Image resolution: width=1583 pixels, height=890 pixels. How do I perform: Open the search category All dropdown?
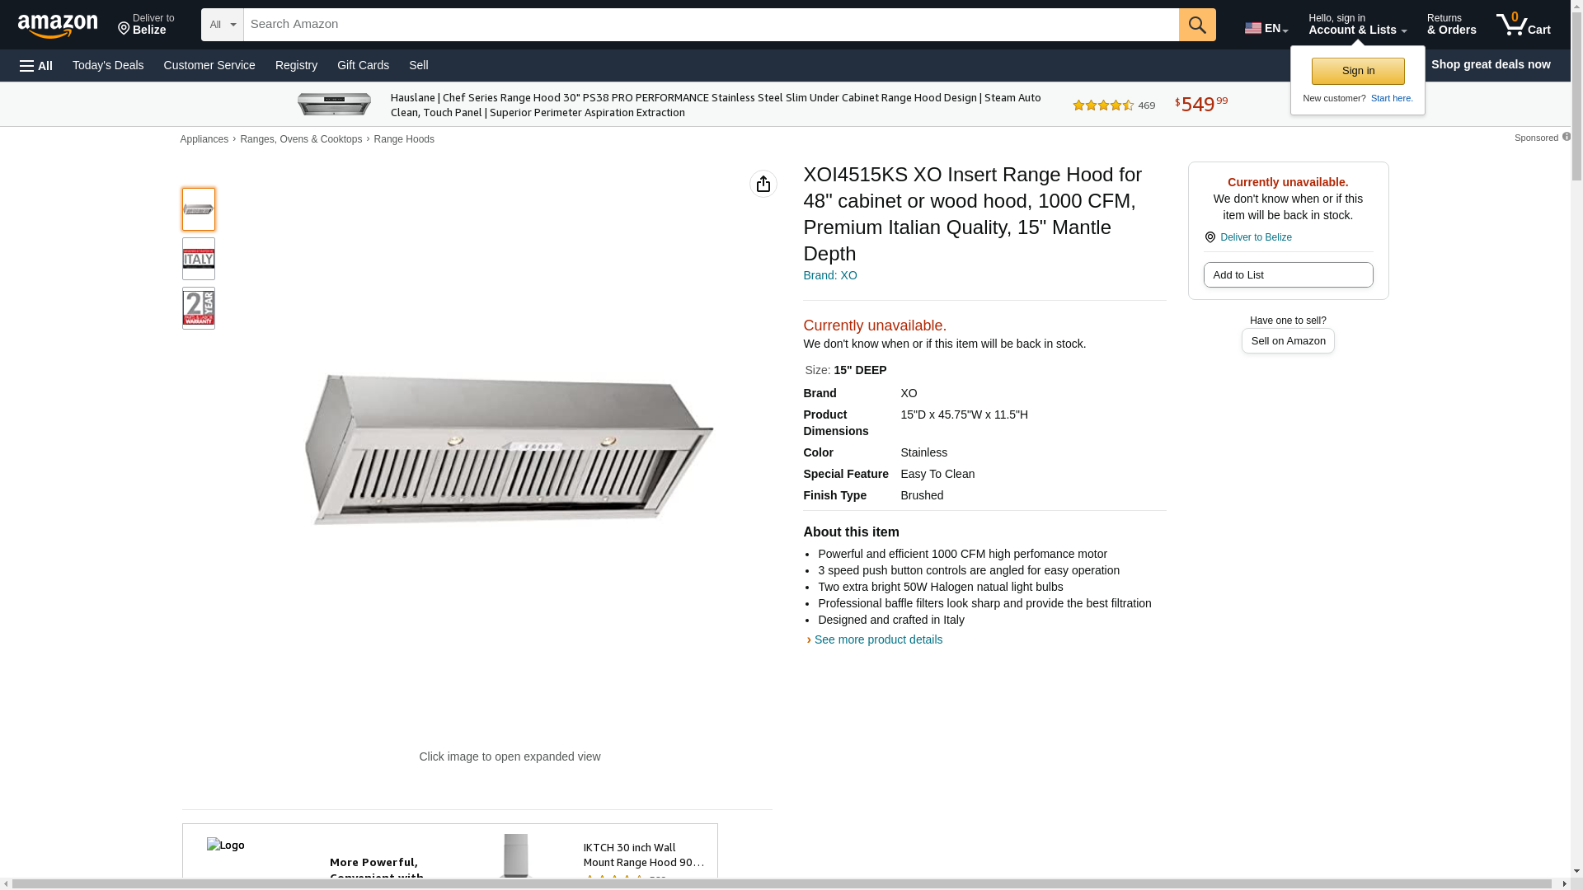click(x=222, y=25)
